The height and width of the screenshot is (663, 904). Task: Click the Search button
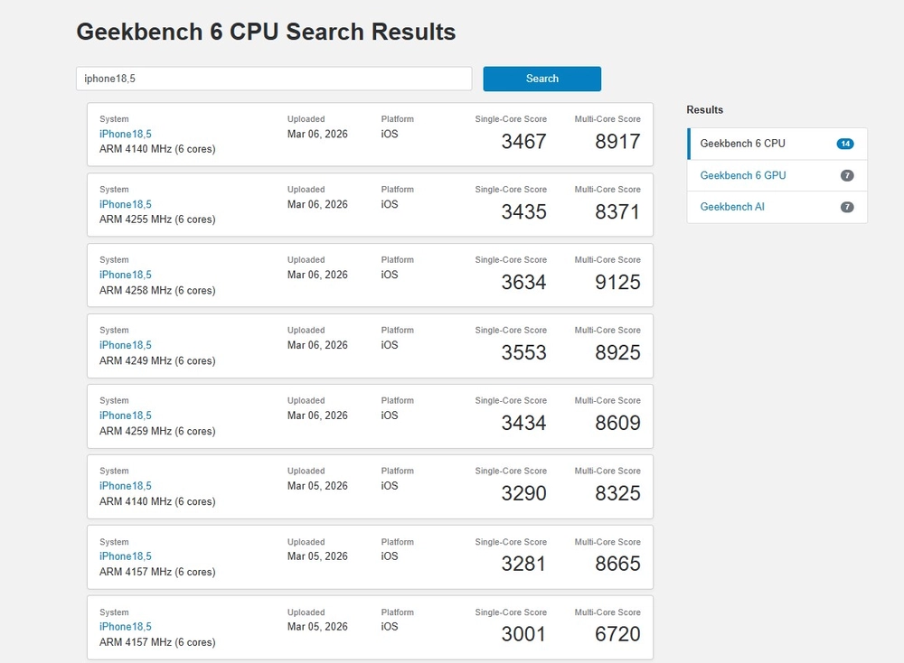tap(541, 79)
